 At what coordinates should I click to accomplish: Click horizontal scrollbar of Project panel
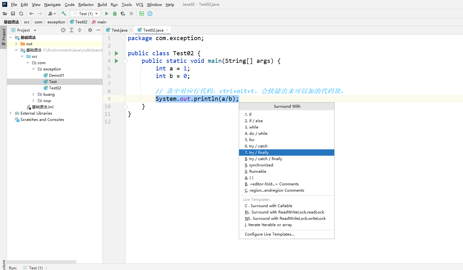pos(41,262)
